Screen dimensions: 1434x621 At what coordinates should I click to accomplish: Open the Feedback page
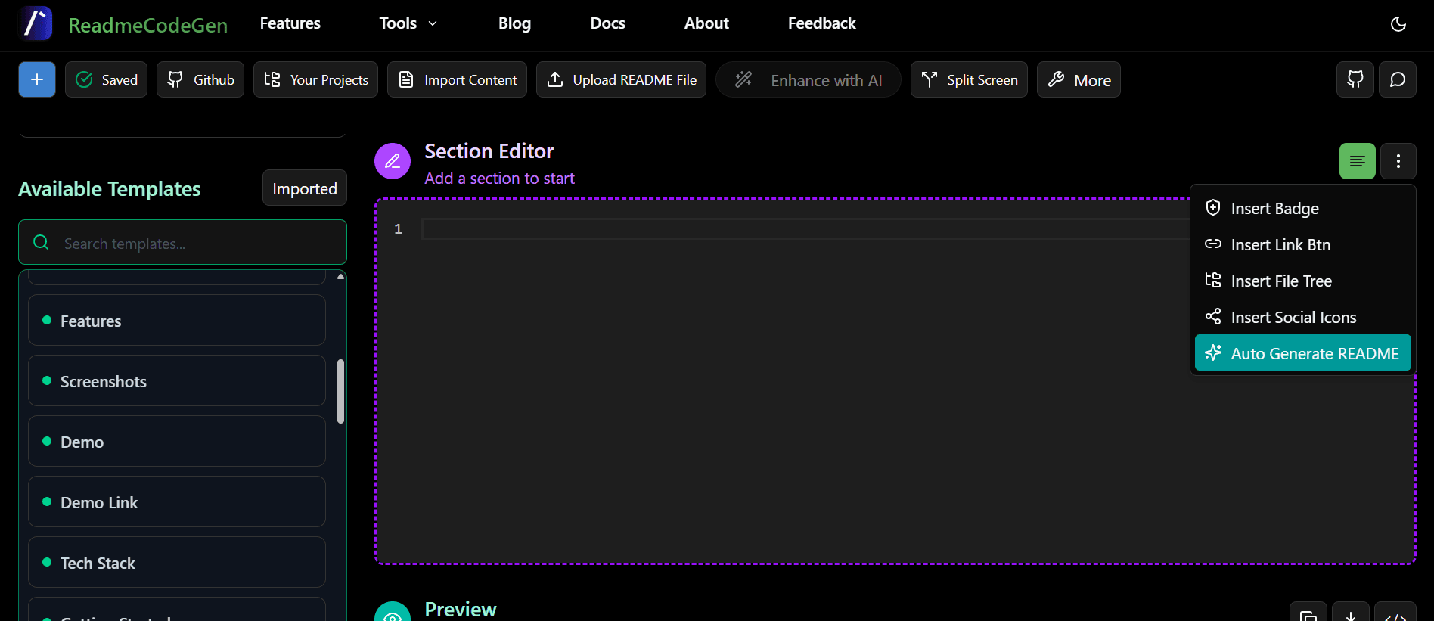[821, 23]
